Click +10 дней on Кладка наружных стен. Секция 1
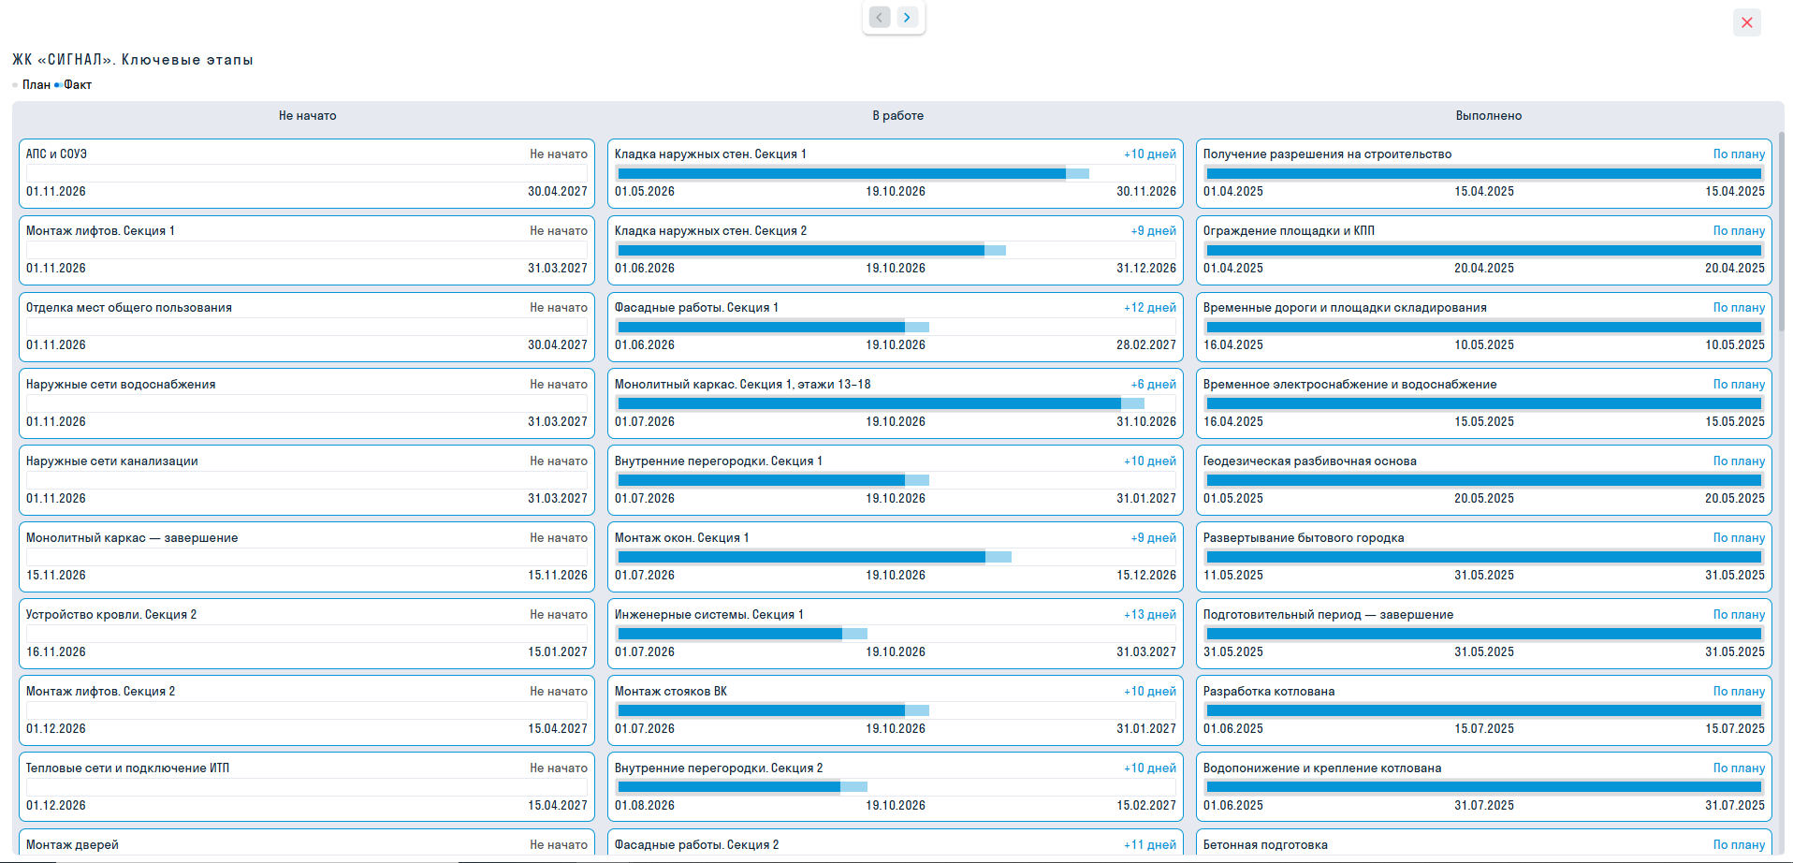 [1150, 154]
